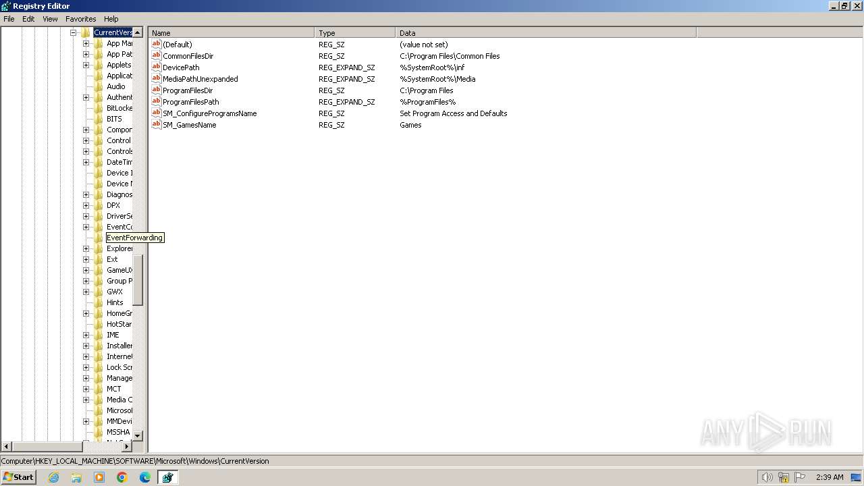Open the Favorites menu

81,19
